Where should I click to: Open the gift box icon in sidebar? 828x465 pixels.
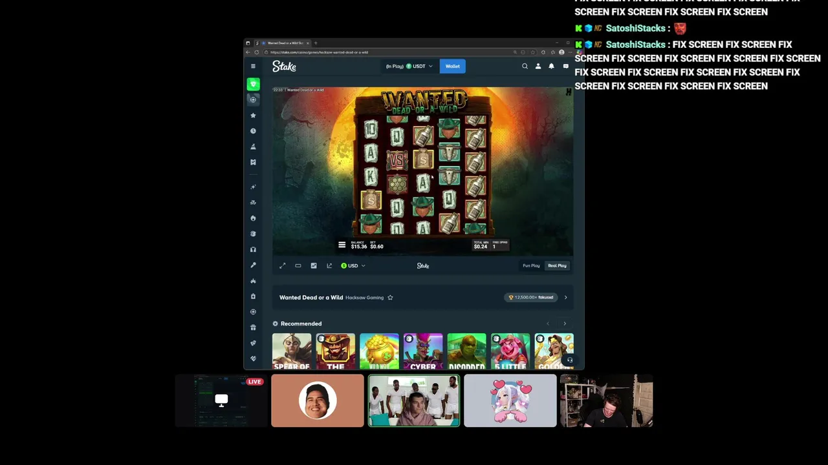coord(253,327)
